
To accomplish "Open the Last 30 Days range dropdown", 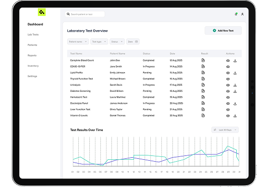I will click(225, 130).
